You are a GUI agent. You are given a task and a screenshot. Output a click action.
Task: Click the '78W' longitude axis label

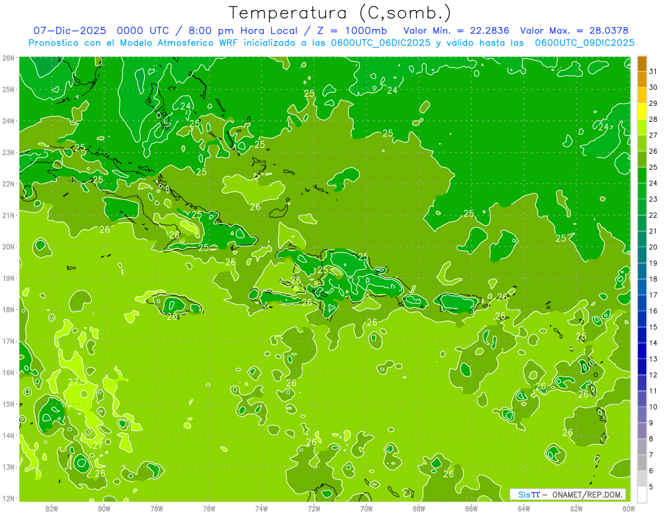pos(156,508)
